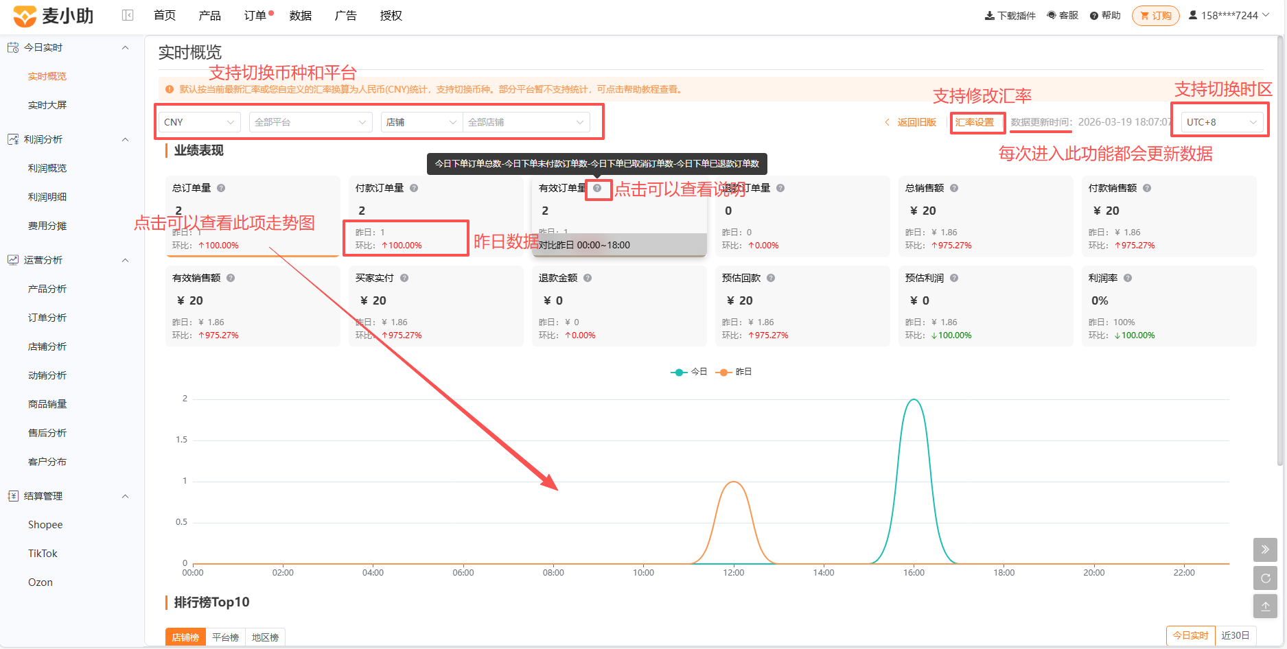Open the CNY currency dropdown

200,122
